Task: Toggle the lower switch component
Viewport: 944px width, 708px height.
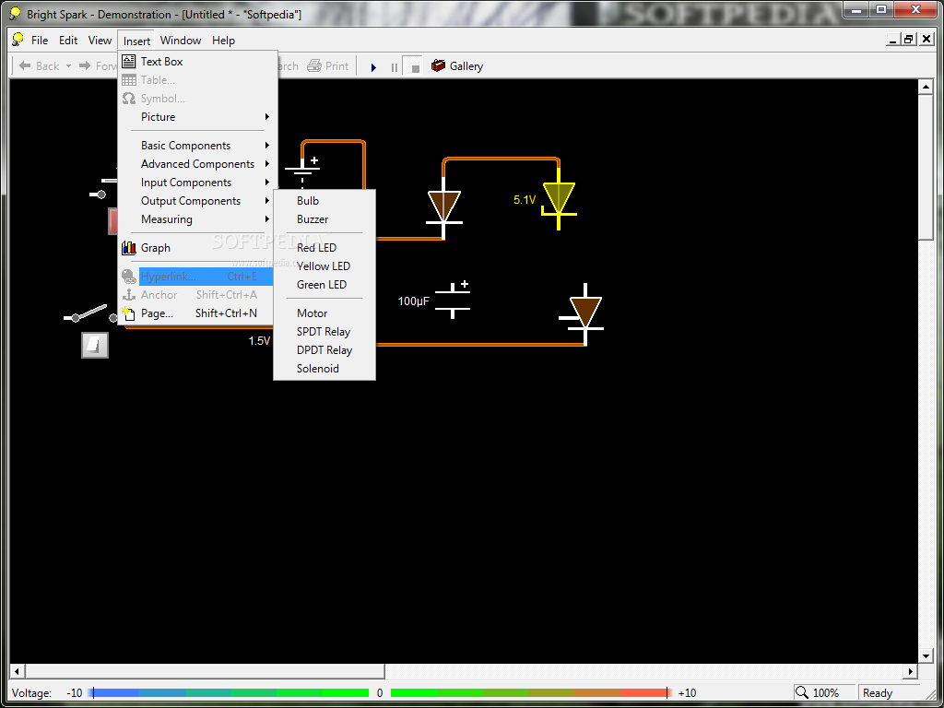Action: (x=90, y=313)
